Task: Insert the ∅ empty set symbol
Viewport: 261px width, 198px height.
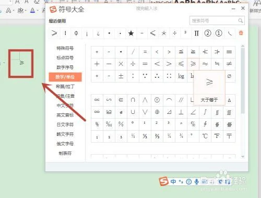Action: pyautogui.click(x=229, y=76)
